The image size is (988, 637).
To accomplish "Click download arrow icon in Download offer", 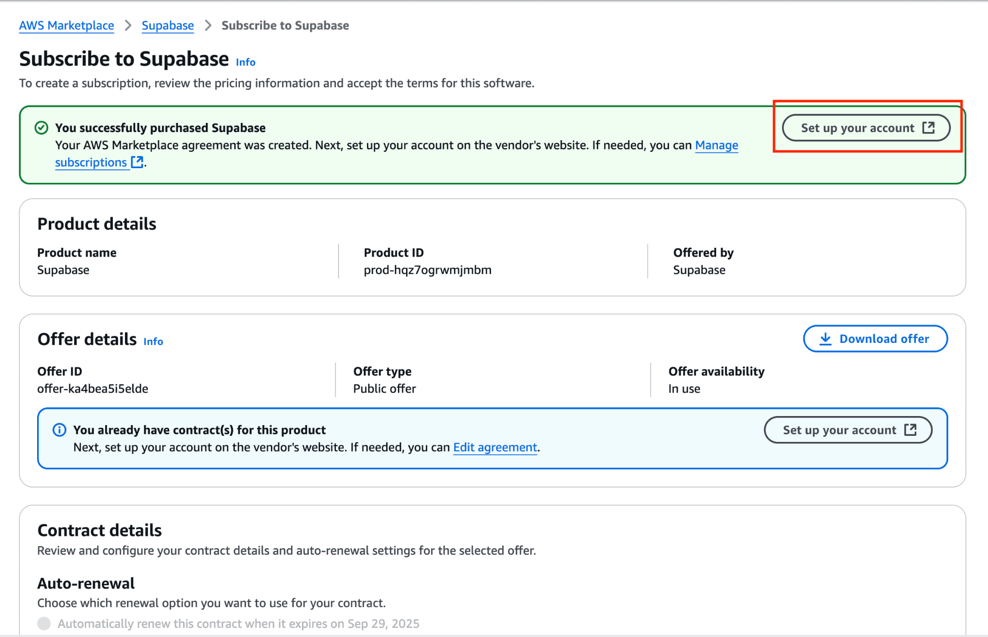I will click(825, 339).
